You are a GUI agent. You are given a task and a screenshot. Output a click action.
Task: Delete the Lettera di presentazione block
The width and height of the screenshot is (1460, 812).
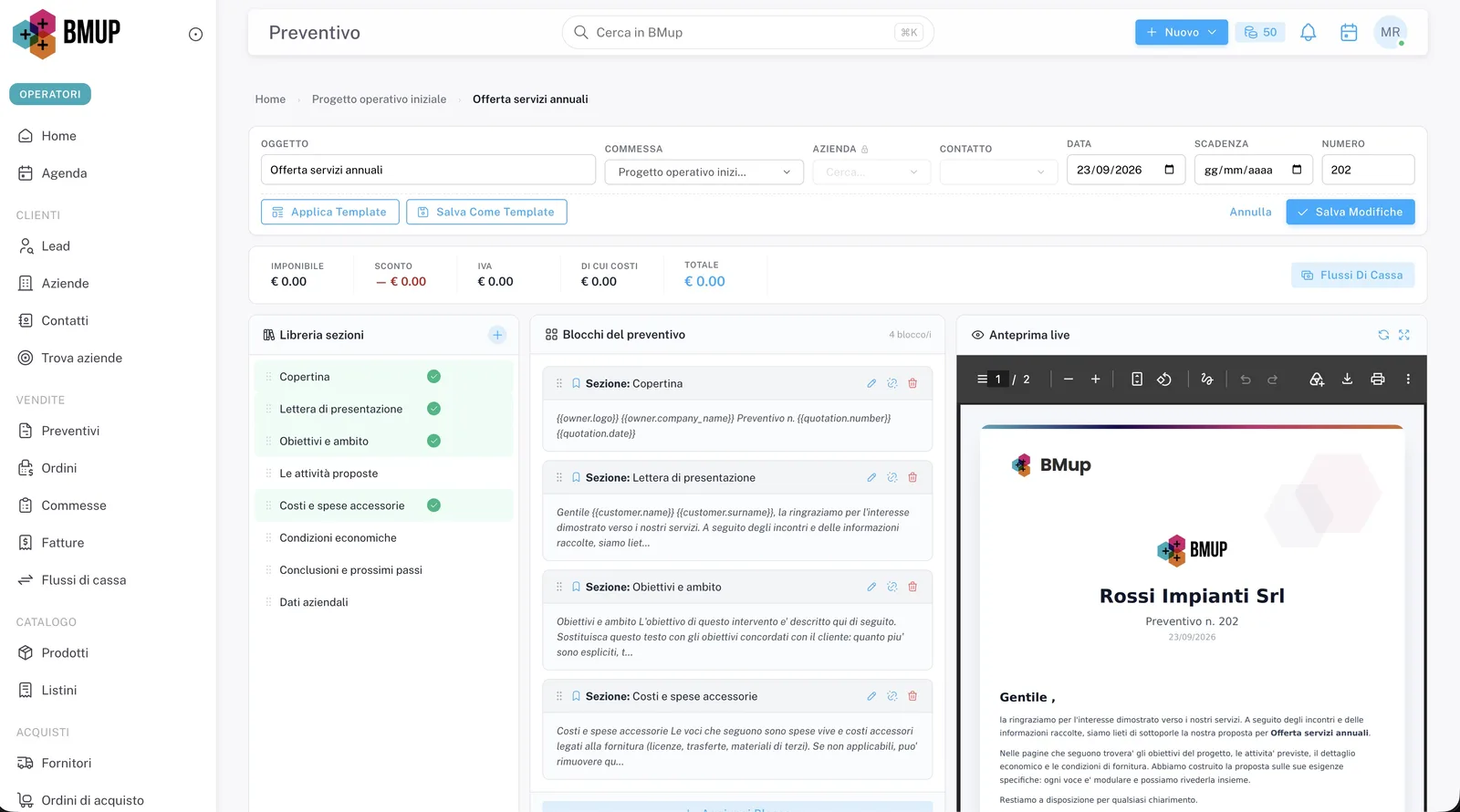pos(912,477)
